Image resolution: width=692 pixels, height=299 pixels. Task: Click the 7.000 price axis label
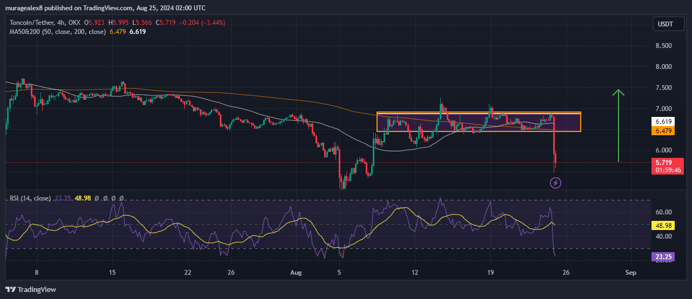(663, 108)
